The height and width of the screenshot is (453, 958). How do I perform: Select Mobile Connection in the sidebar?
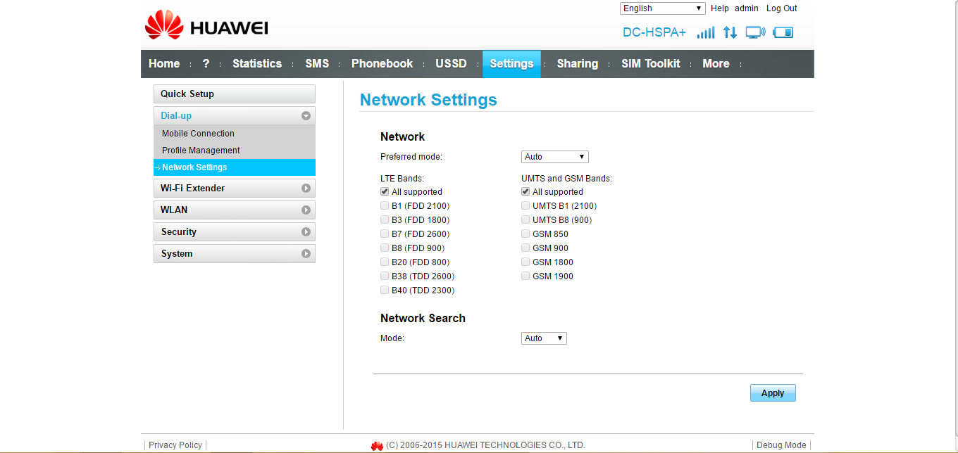click(x=198, y=134)
